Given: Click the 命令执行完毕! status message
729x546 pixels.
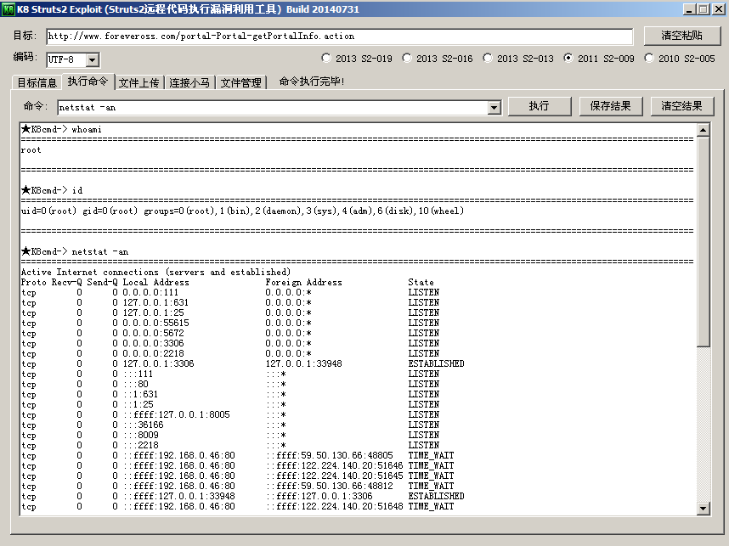Looking at the screenshot, I should click(312, 82).
